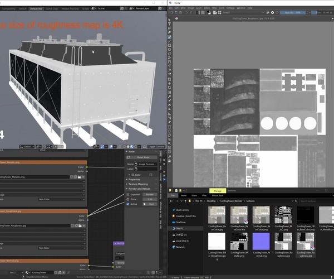Refresh the File Explorer textures folder
The image size is (334, 279).
(x=296, y=201)
